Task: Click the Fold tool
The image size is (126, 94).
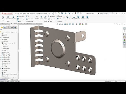Action: pos(59,19)
